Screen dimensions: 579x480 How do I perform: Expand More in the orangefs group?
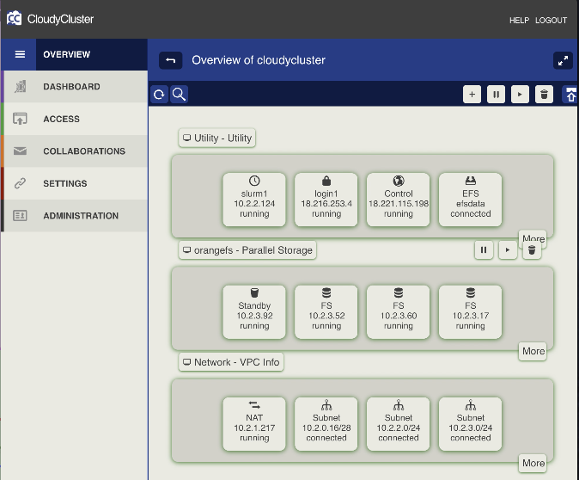pos(533,351)
